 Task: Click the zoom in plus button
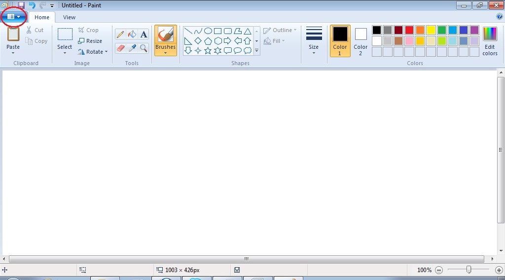499,270
